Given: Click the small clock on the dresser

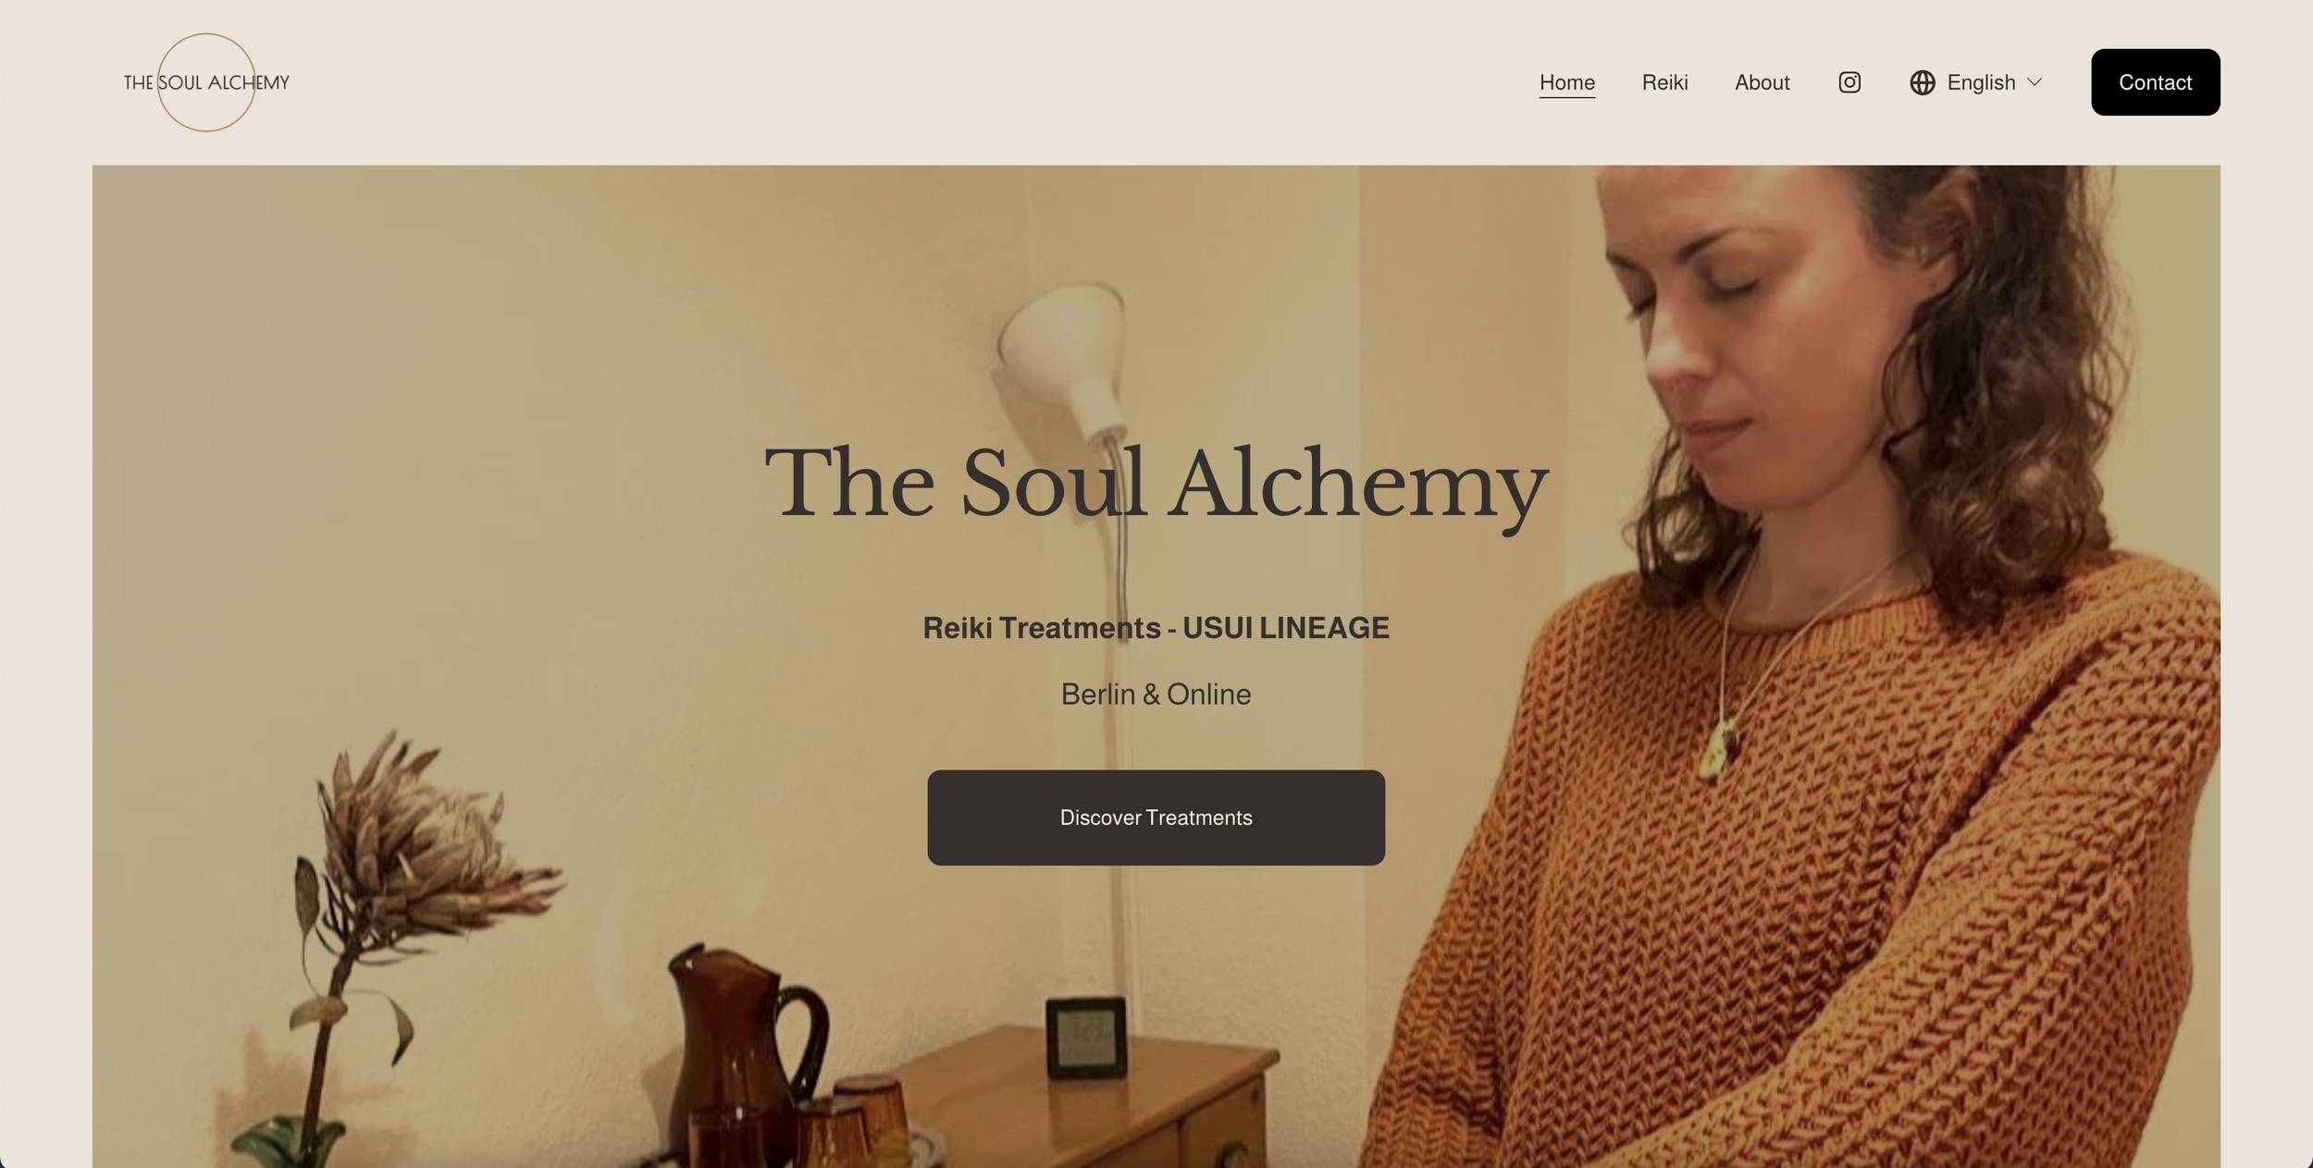Looking at the screenshot, I should pos(1086,1037).
